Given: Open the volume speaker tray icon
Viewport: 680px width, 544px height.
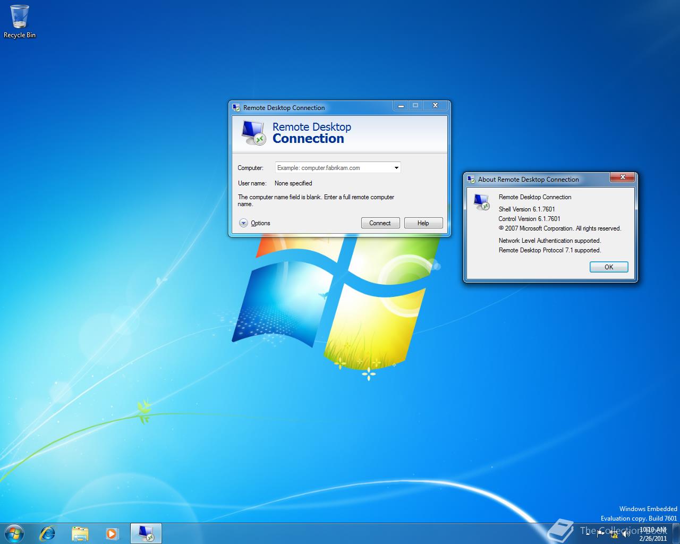Looking at the screenshot, I should click(626, 533).
